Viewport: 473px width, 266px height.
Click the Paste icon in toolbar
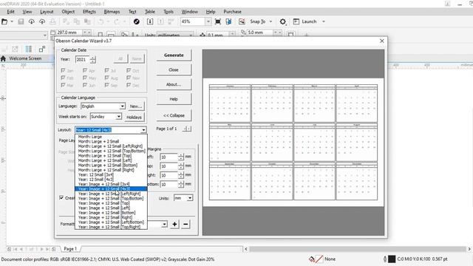click(x=87, y=21)
